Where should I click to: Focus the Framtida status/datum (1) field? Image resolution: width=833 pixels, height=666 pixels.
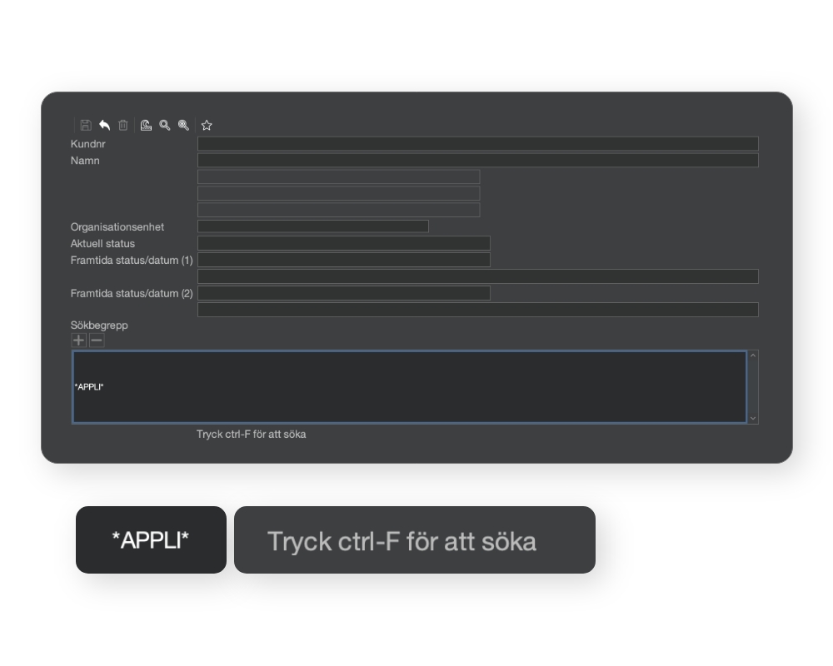(x=344, y=260)
